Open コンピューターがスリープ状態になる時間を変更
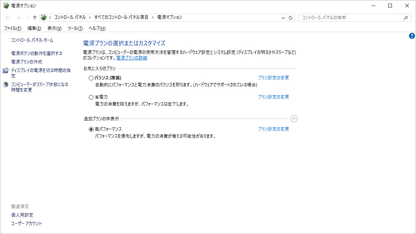This screenshot has height=234, width=416. (x=40, y=87)
